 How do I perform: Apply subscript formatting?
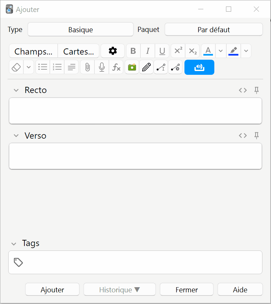[x=192, y=51]
